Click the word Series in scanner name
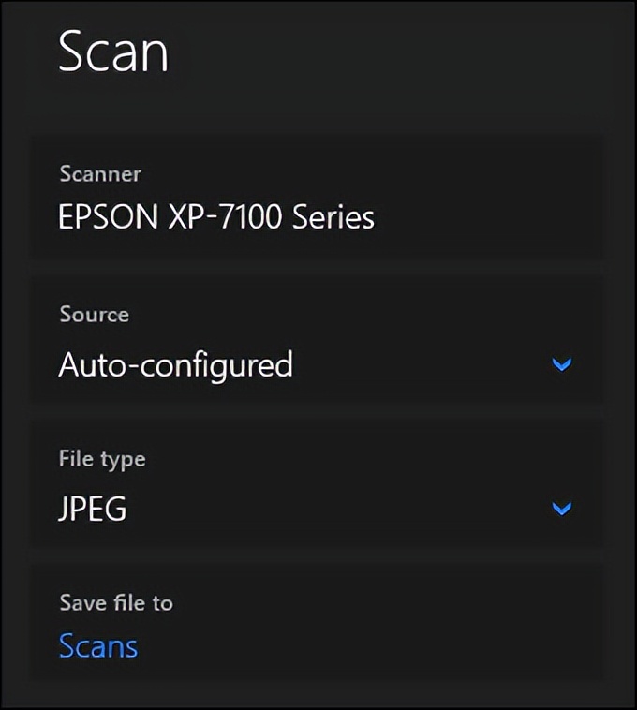This screenshot has height=710, width=637. tap(333, 218)
